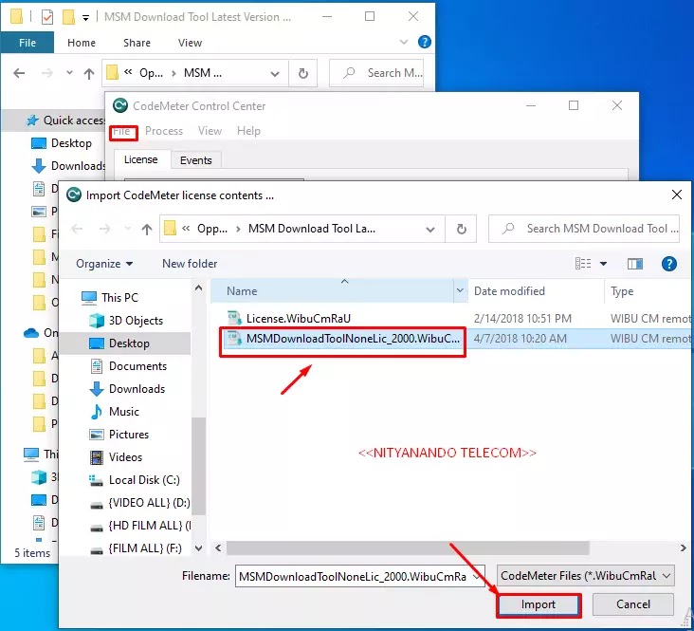
Task: Refresh the import dialog folder
Action: click(461, 229)
